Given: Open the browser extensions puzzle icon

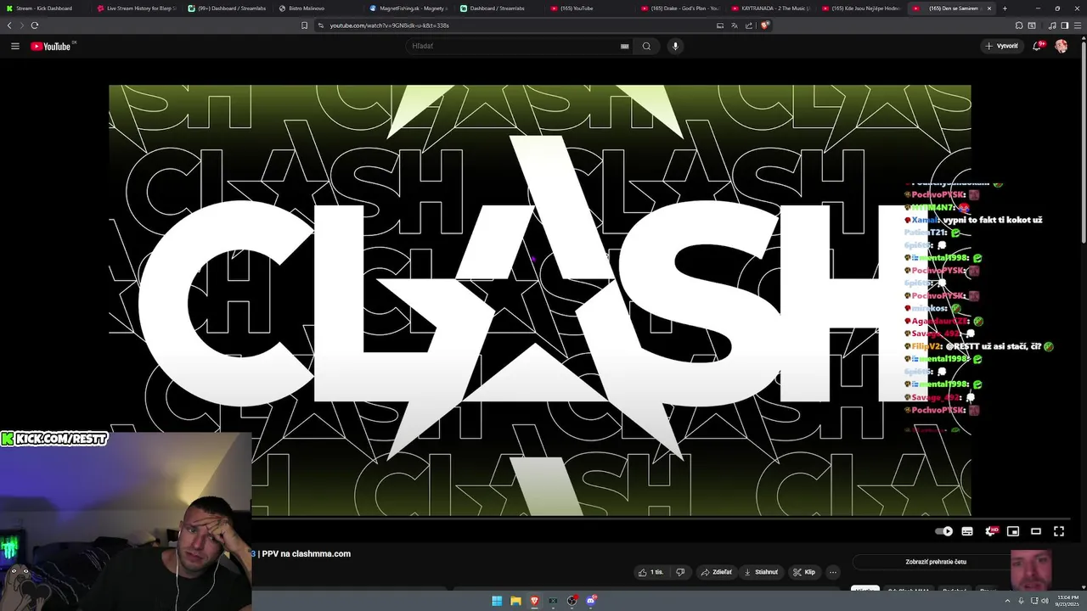Looking at the screenshot, I should point(1019,25).
